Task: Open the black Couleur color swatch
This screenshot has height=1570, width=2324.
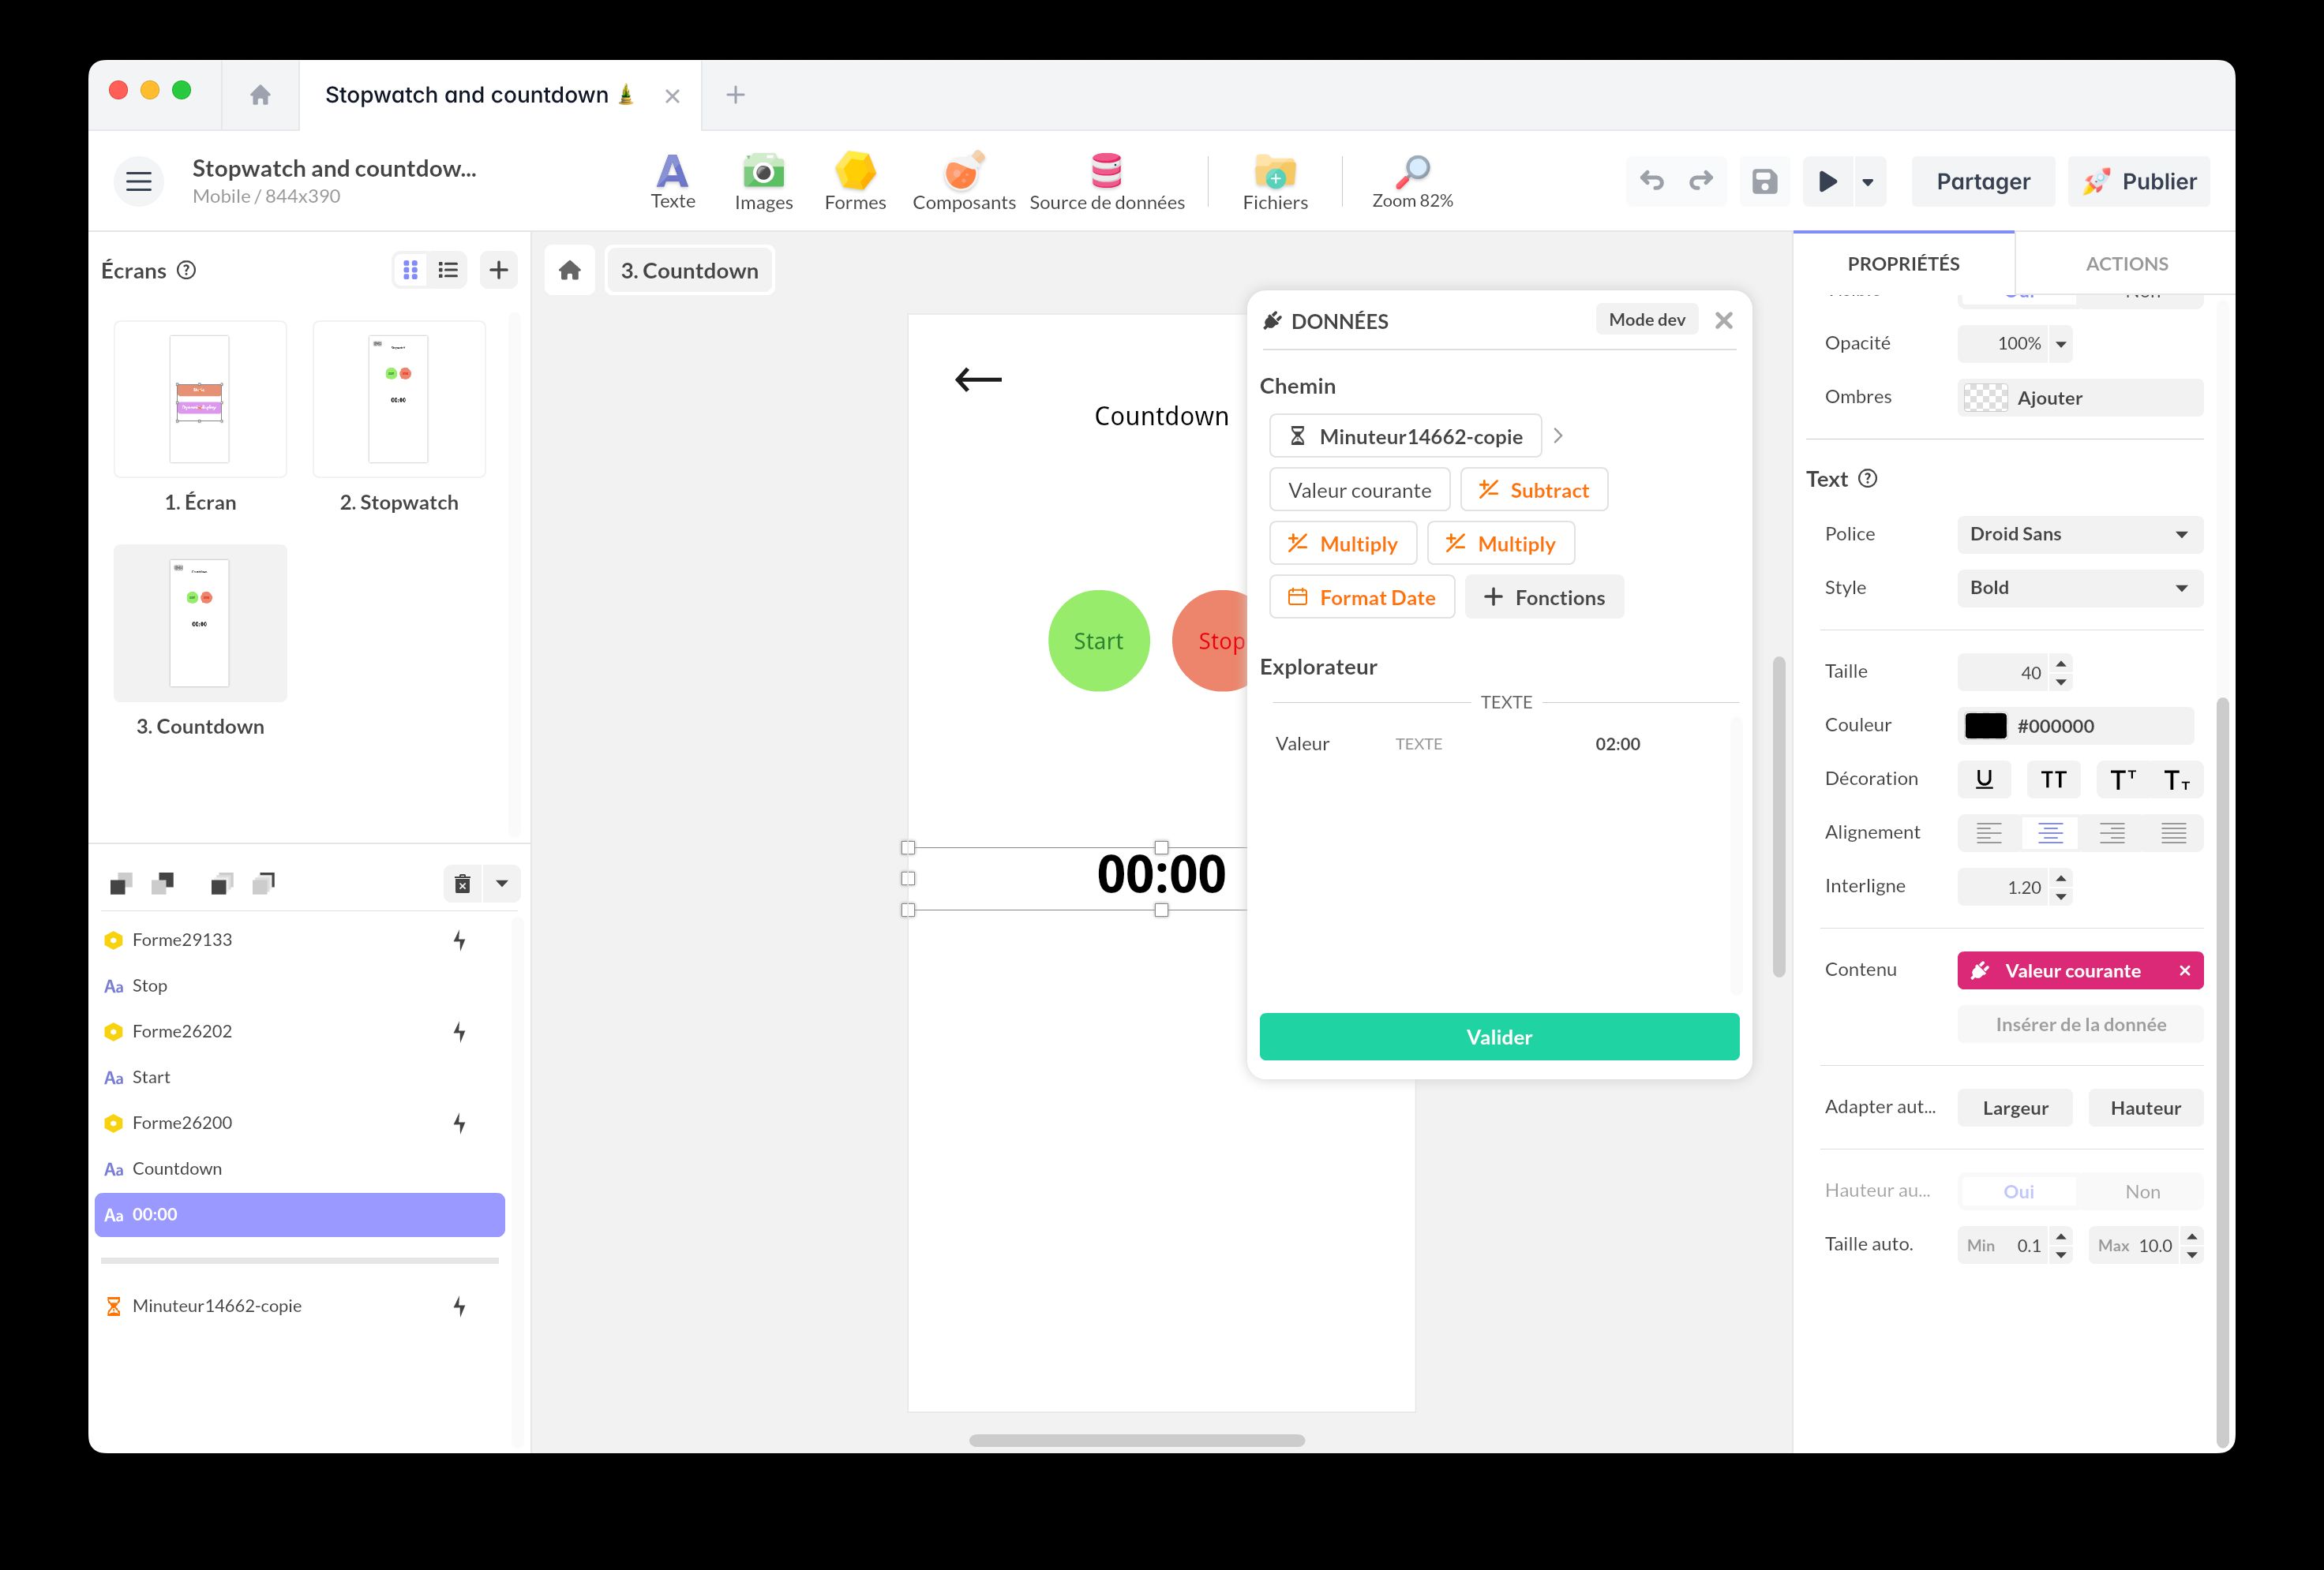Action: pos(1985,727)
